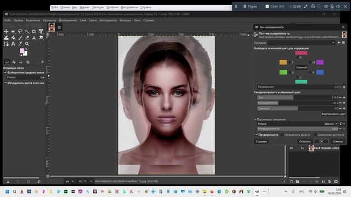This screenshot has height=197, width=351.
Task: Open the Профили presets dropdown
Action: click(301, 43)
